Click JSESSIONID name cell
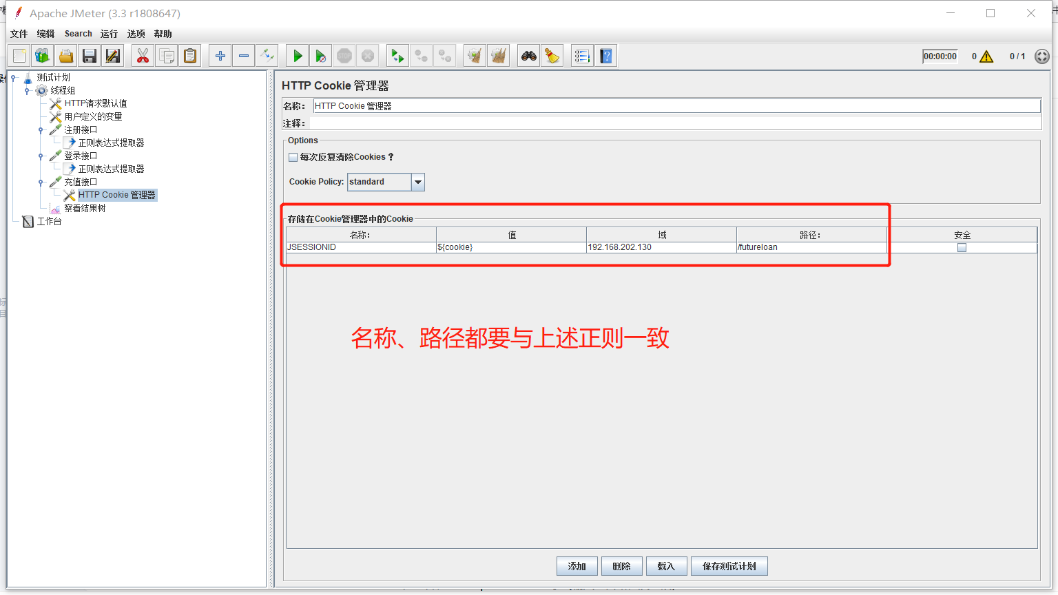Viewport: 1058px width, 595px height. [361, 247]
